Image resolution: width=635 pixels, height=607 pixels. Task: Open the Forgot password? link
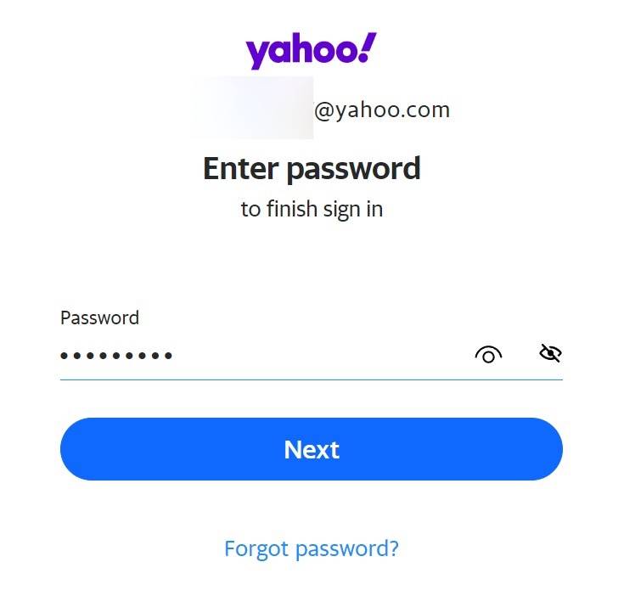(x=311, y=548)
